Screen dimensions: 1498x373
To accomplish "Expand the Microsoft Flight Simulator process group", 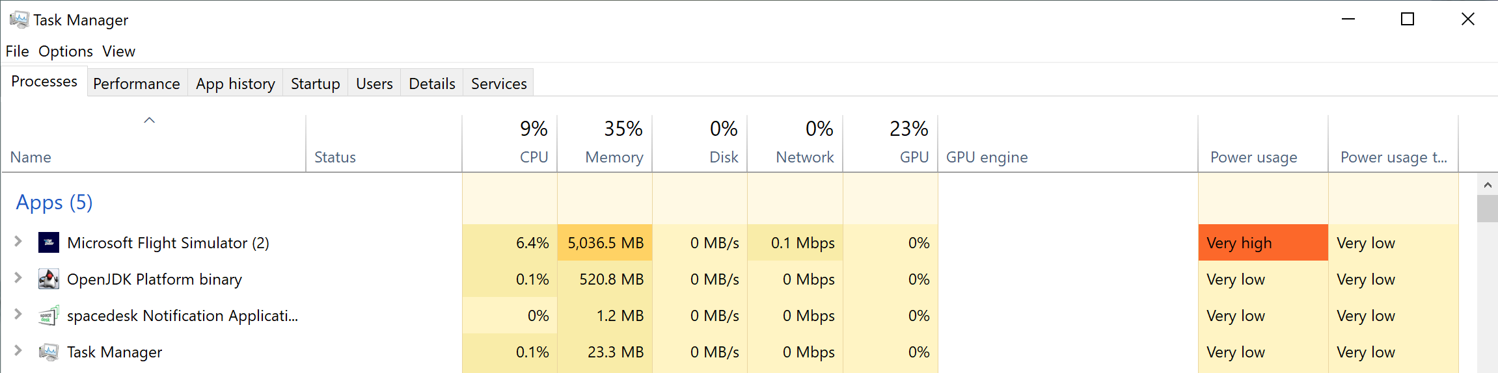I will coord(18,242).
